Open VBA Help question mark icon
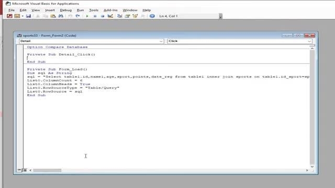The image size is (335, 188). [152, 16]
